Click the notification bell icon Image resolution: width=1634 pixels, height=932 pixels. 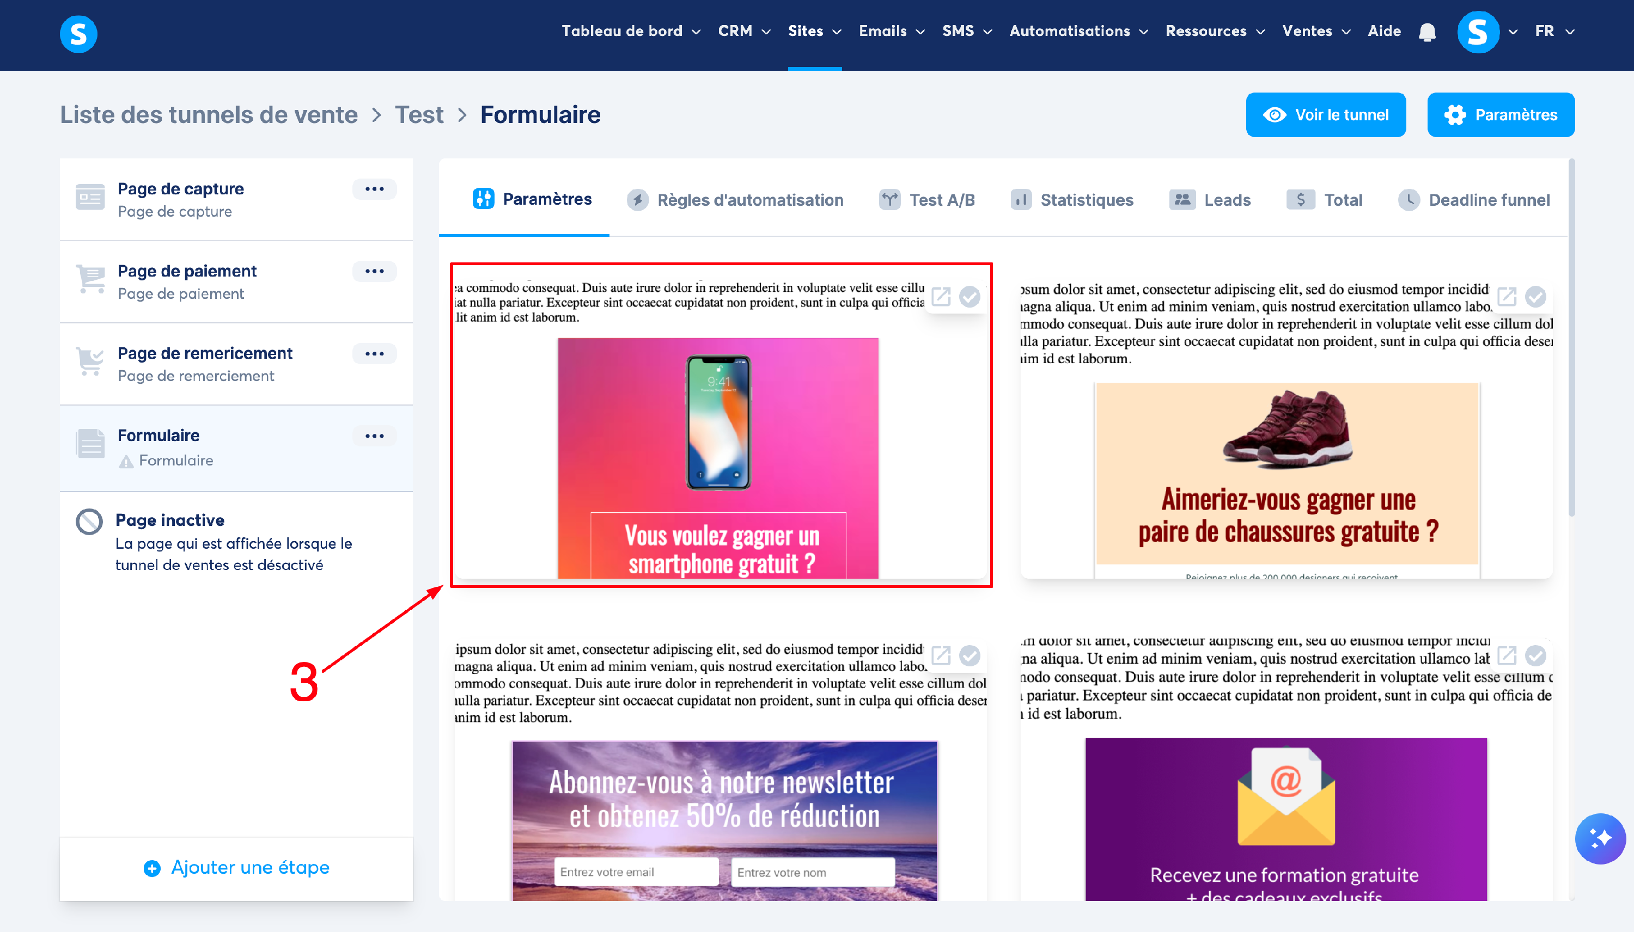1426,32
